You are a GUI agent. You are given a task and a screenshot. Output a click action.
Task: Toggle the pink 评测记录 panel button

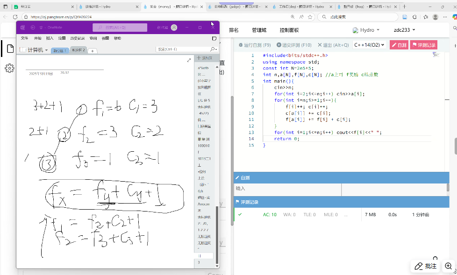[x=423, y=45]
